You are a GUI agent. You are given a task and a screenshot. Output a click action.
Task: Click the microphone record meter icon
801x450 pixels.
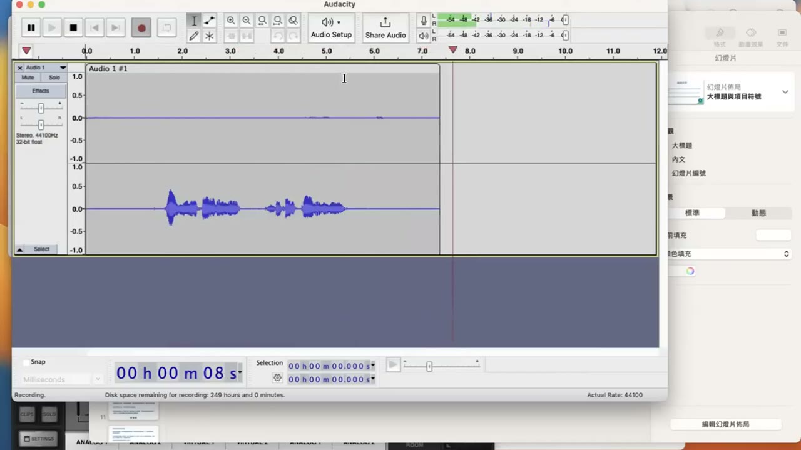pos(424,21)
